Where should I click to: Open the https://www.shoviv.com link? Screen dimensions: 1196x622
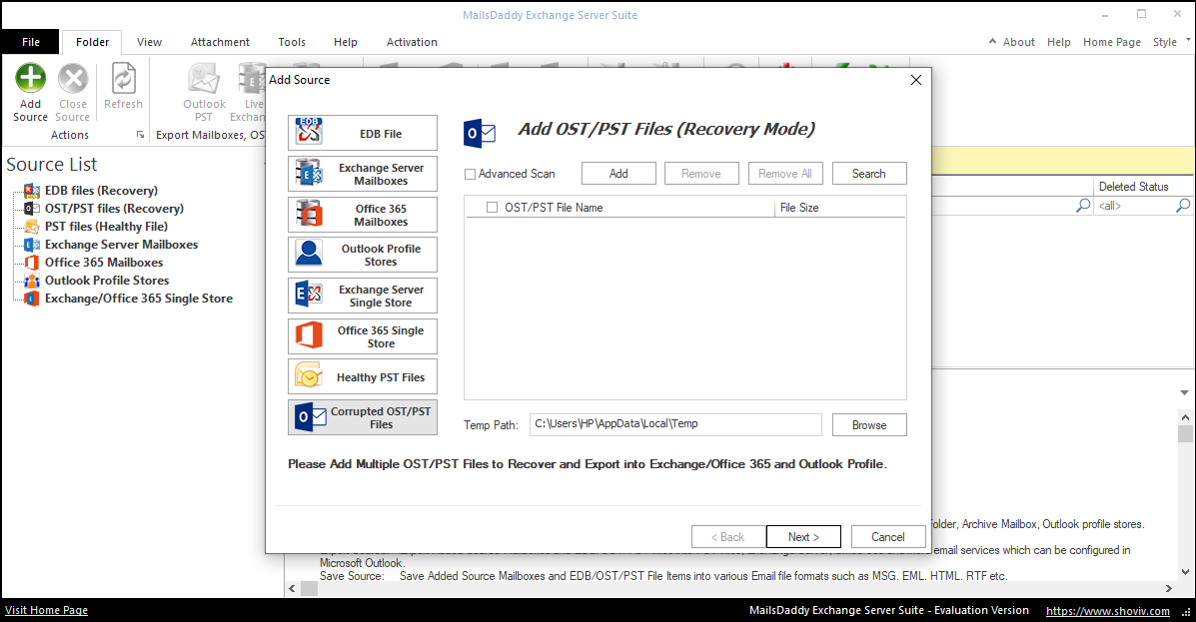[1107, 611]
